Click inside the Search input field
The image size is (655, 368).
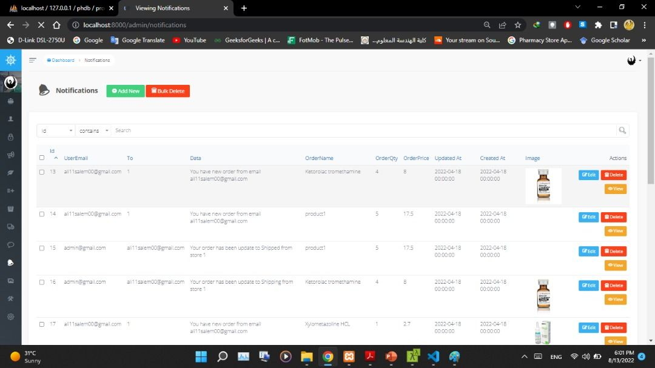[x=243, y=130]
